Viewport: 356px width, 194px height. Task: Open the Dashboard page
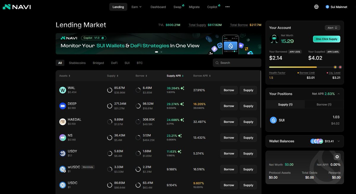tap(158, 7)
